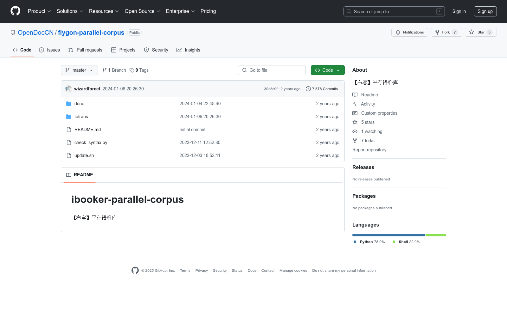Click the Fork icon button

[x=437, y=32]
